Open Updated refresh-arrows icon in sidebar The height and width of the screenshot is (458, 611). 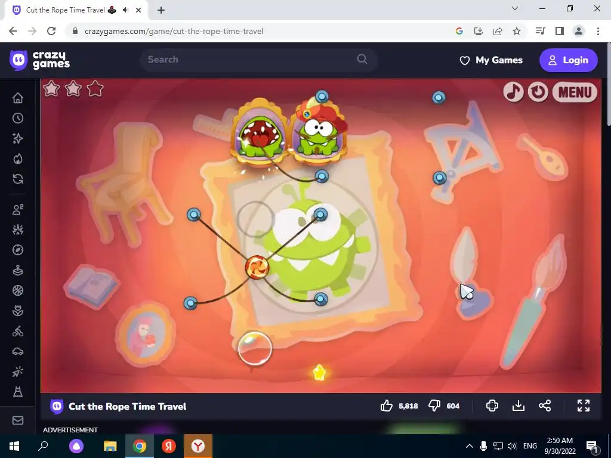[18, 179]
